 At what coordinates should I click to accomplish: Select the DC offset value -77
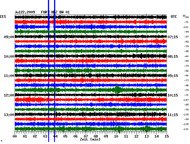click(186, 80)
